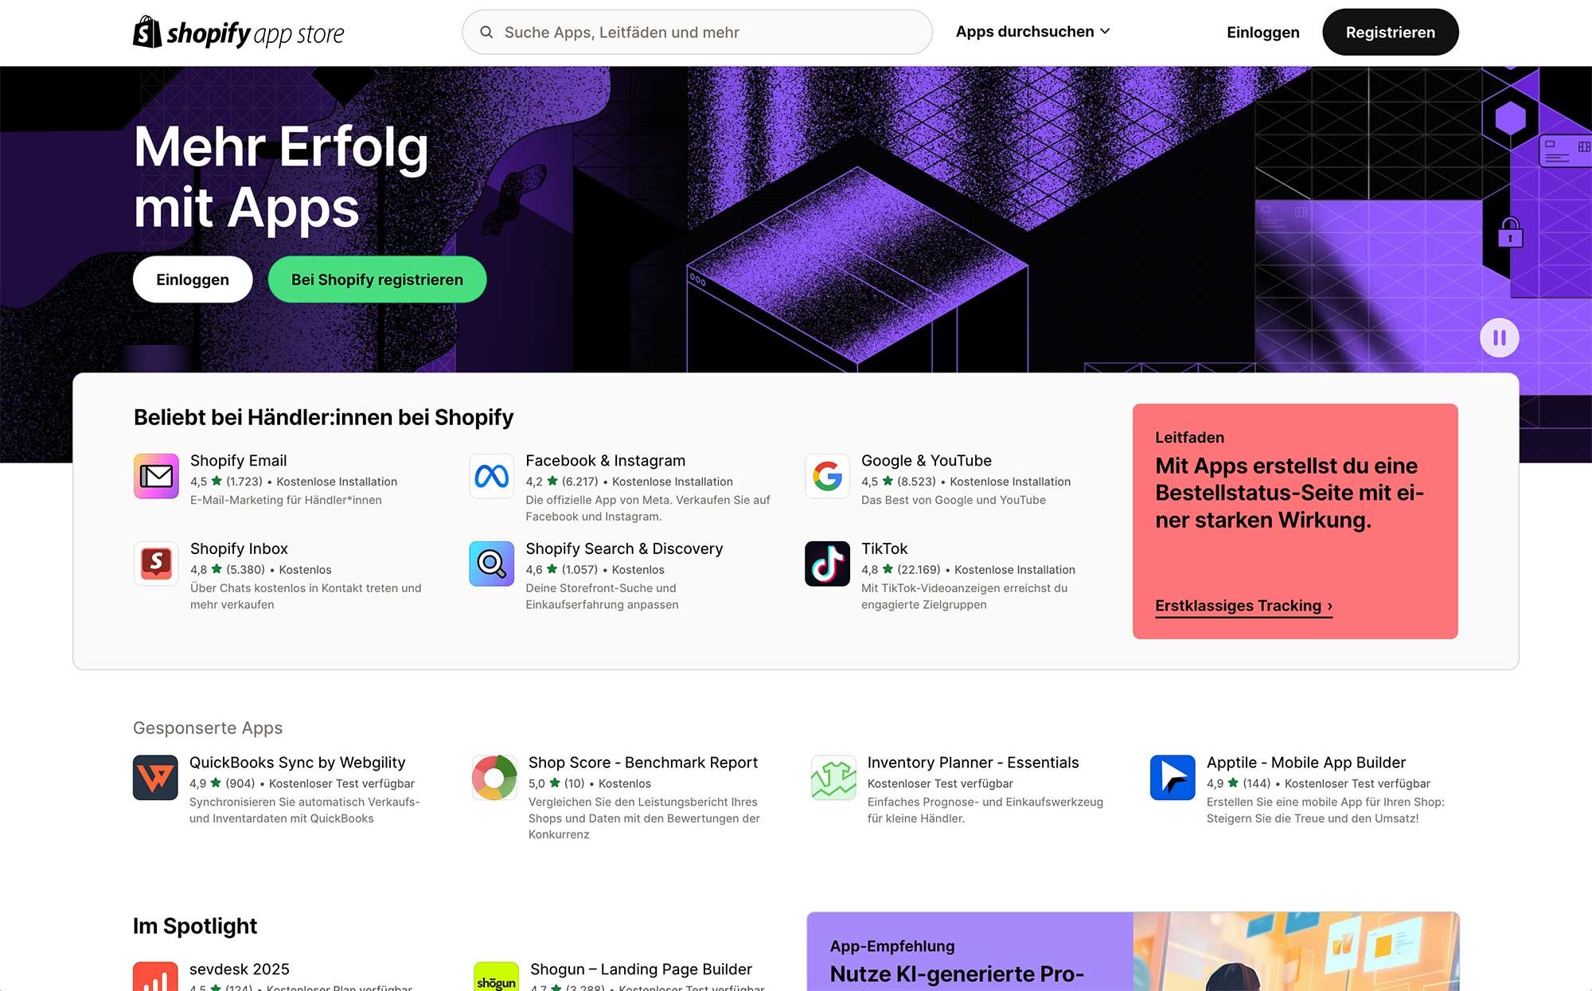1592x991 pixels.
Task: Focus the Suche Apps search field
Action: [697, 32]
